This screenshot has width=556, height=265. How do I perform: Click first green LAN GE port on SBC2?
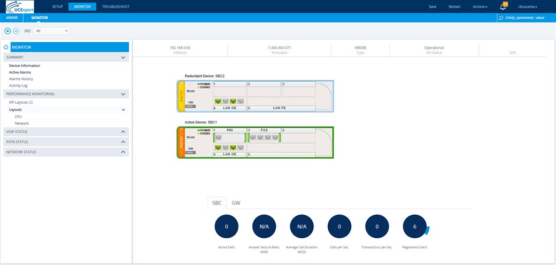click(x=218, y=102)
